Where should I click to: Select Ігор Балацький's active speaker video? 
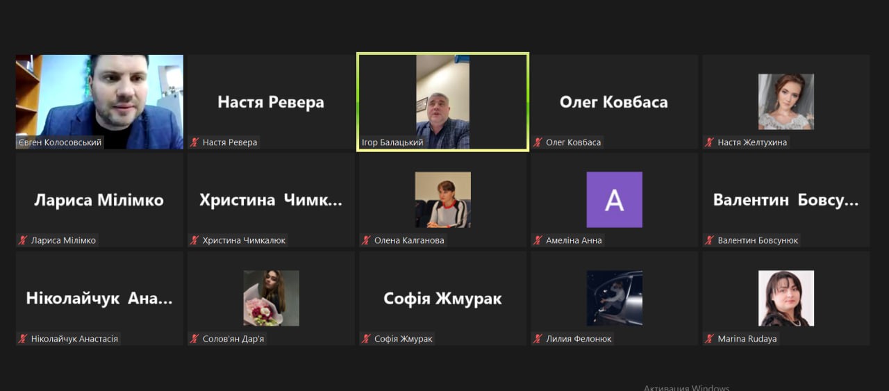(443, 102)
